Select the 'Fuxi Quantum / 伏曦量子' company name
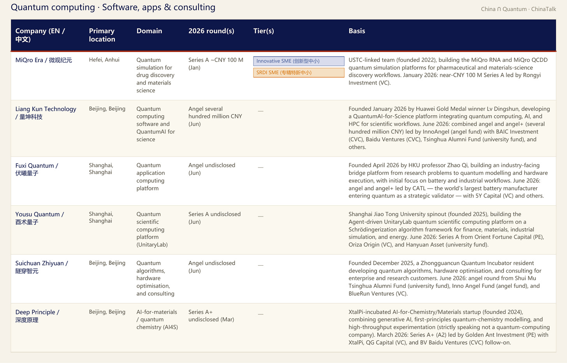 pos(37,169)
